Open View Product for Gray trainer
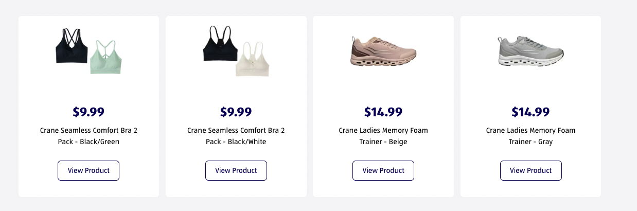637x211 pixels. click(x=531, y=170)
